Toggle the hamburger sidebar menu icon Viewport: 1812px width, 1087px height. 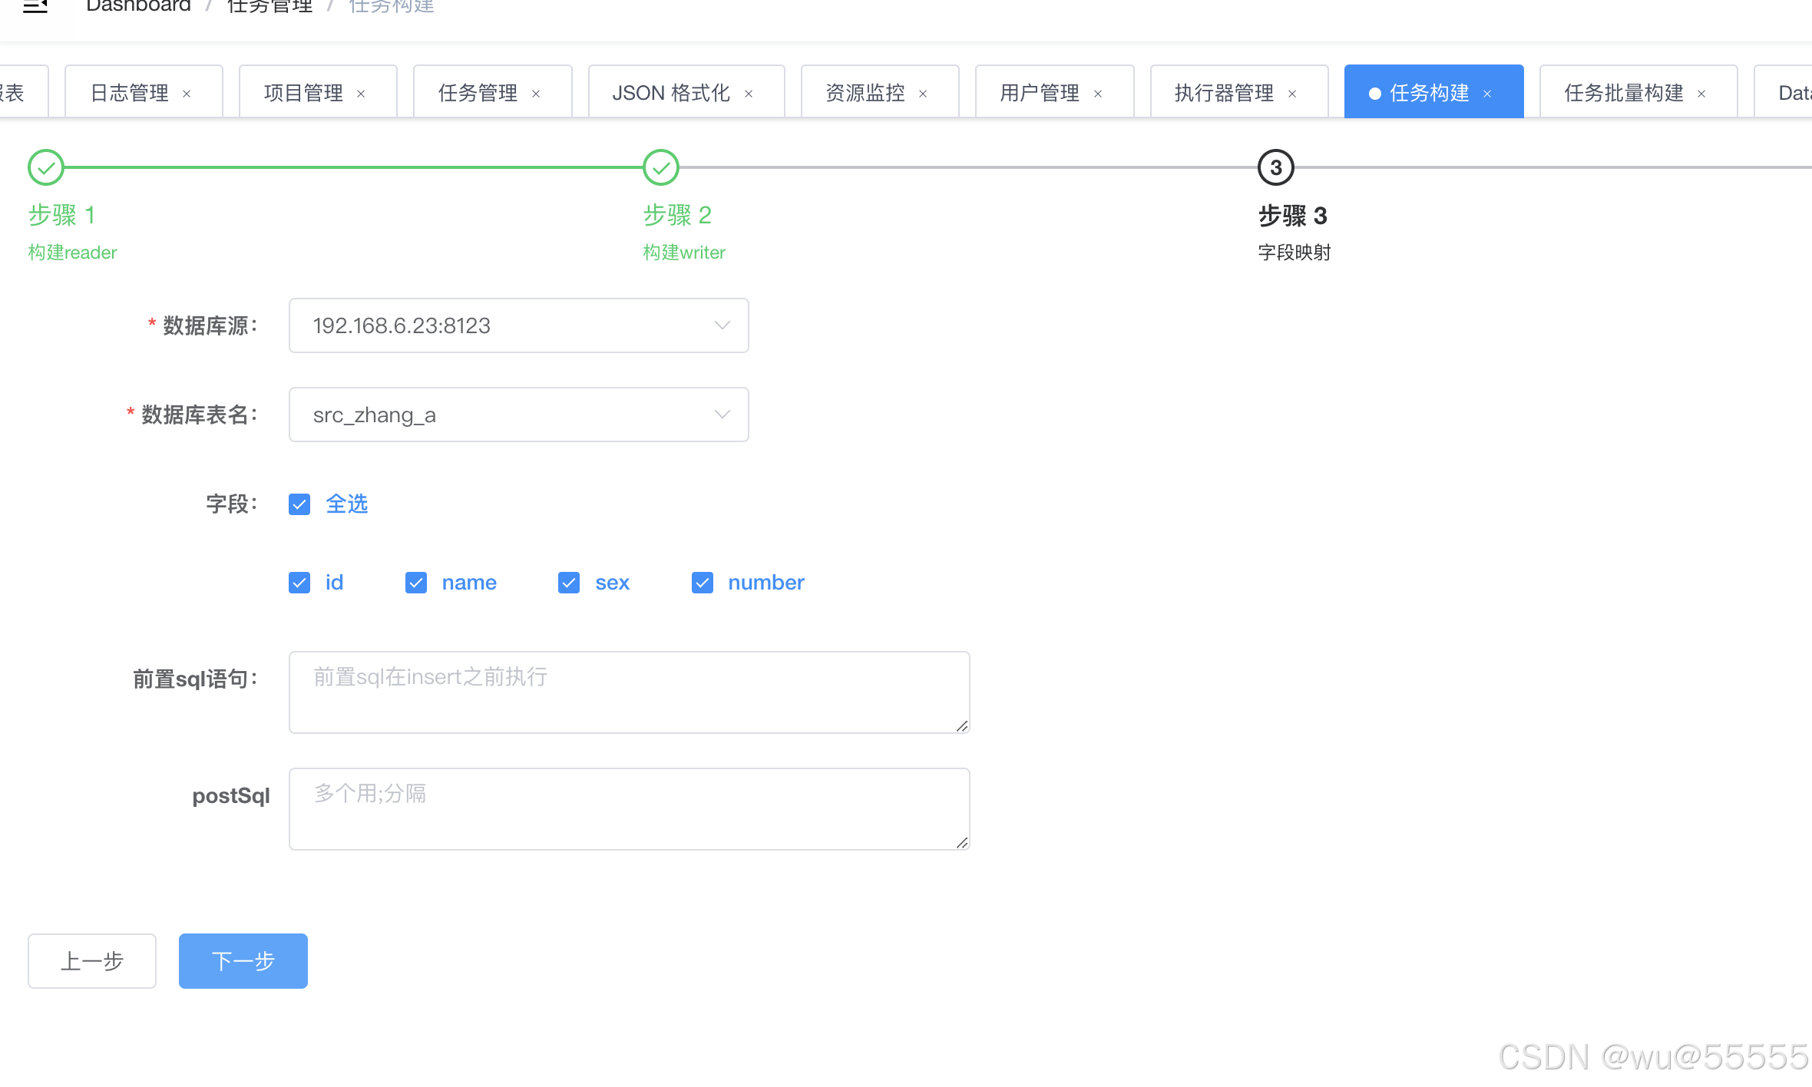pyautogui.click(x=35, y=6)
